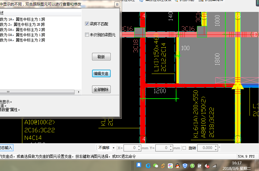
Task: Click the 'N4C14' annotation
Action: (x=33, y=138)
